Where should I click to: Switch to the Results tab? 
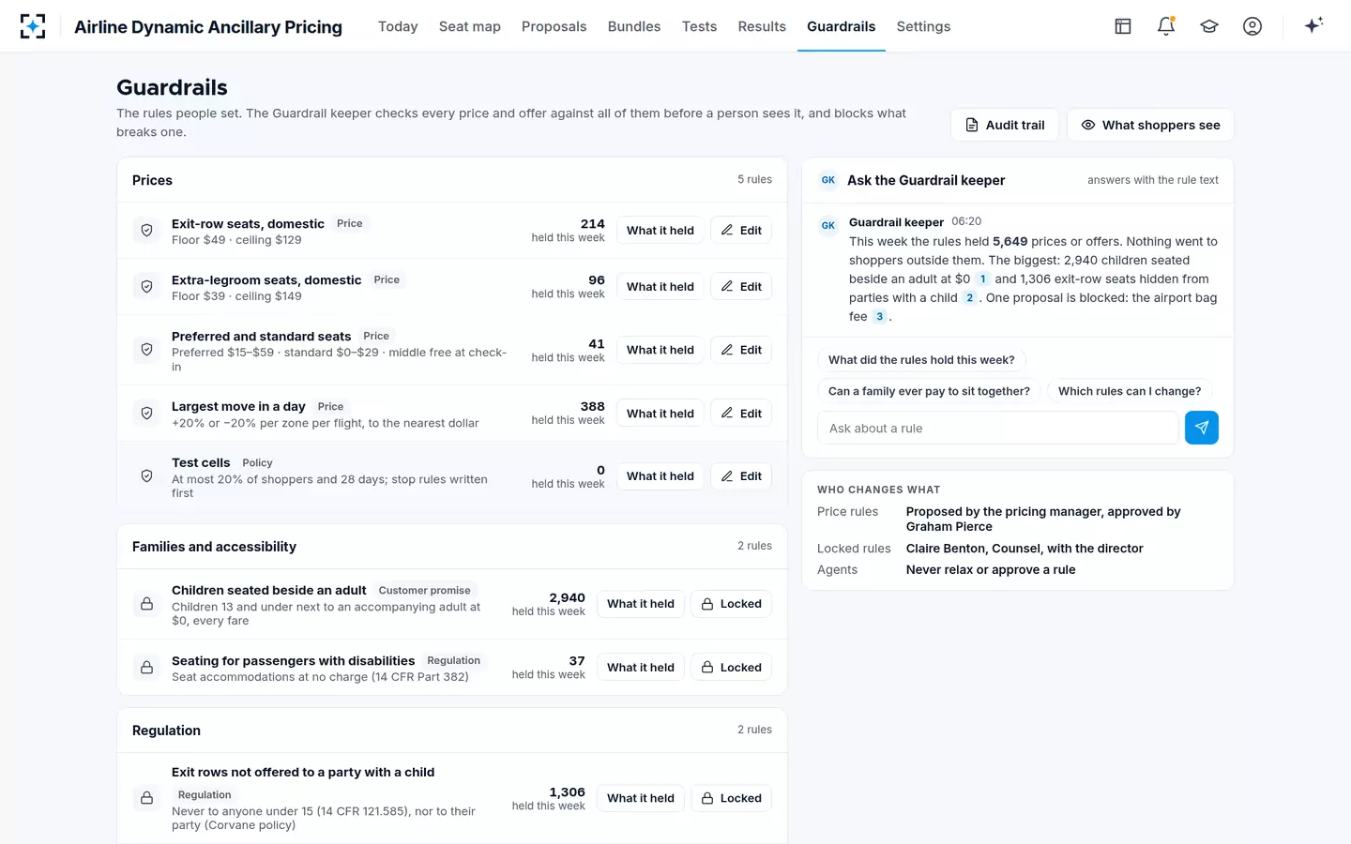tap(762, 26)
